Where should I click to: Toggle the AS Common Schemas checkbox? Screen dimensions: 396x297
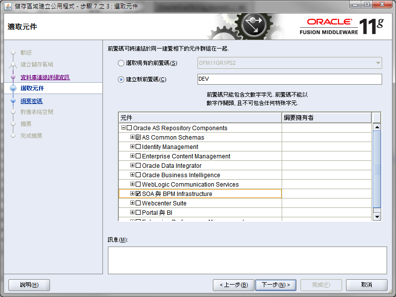[138, 137]
